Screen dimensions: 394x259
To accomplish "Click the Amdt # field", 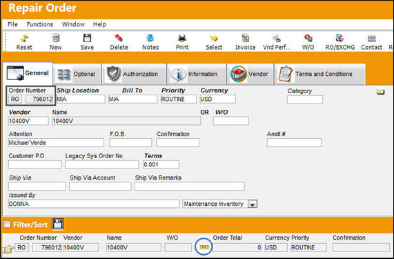I will (x=294, y=142).
